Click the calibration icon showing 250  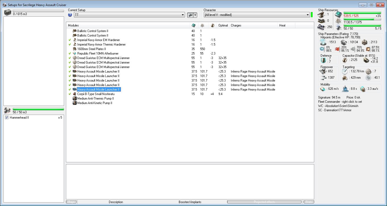click(x=322, y=27)
